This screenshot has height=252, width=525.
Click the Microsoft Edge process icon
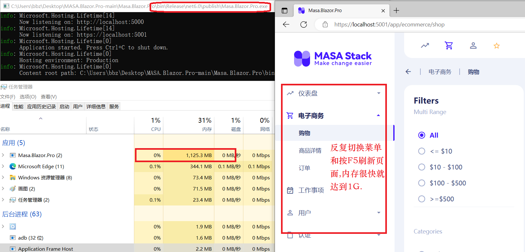(x=13, y=166)
